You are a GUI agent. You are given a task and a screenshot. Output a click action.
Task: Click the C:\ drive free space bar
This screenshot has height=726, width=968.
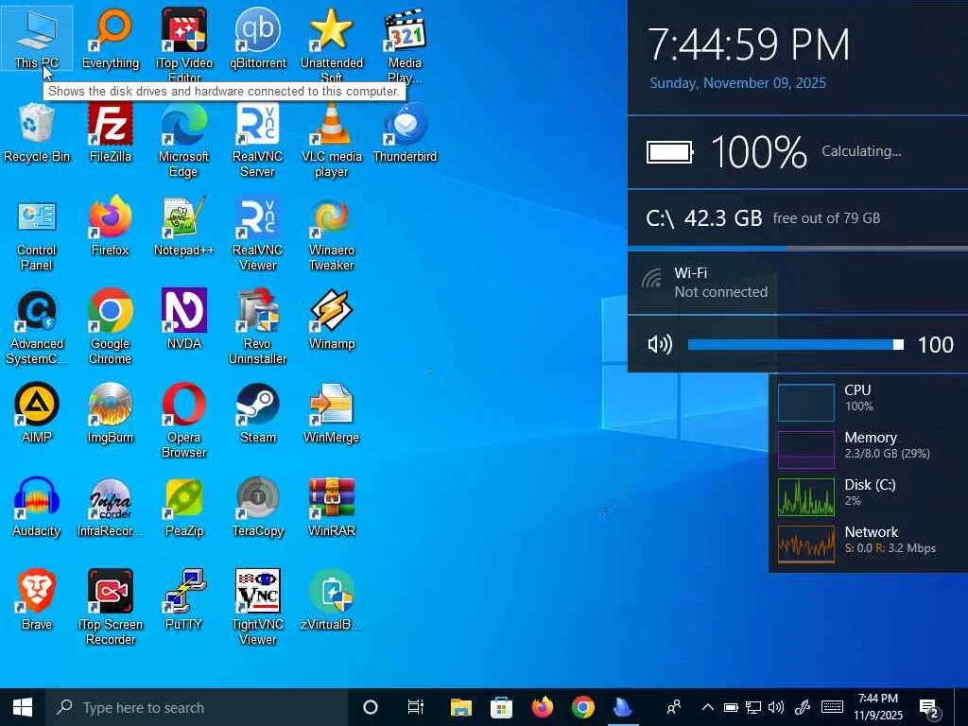798,249
